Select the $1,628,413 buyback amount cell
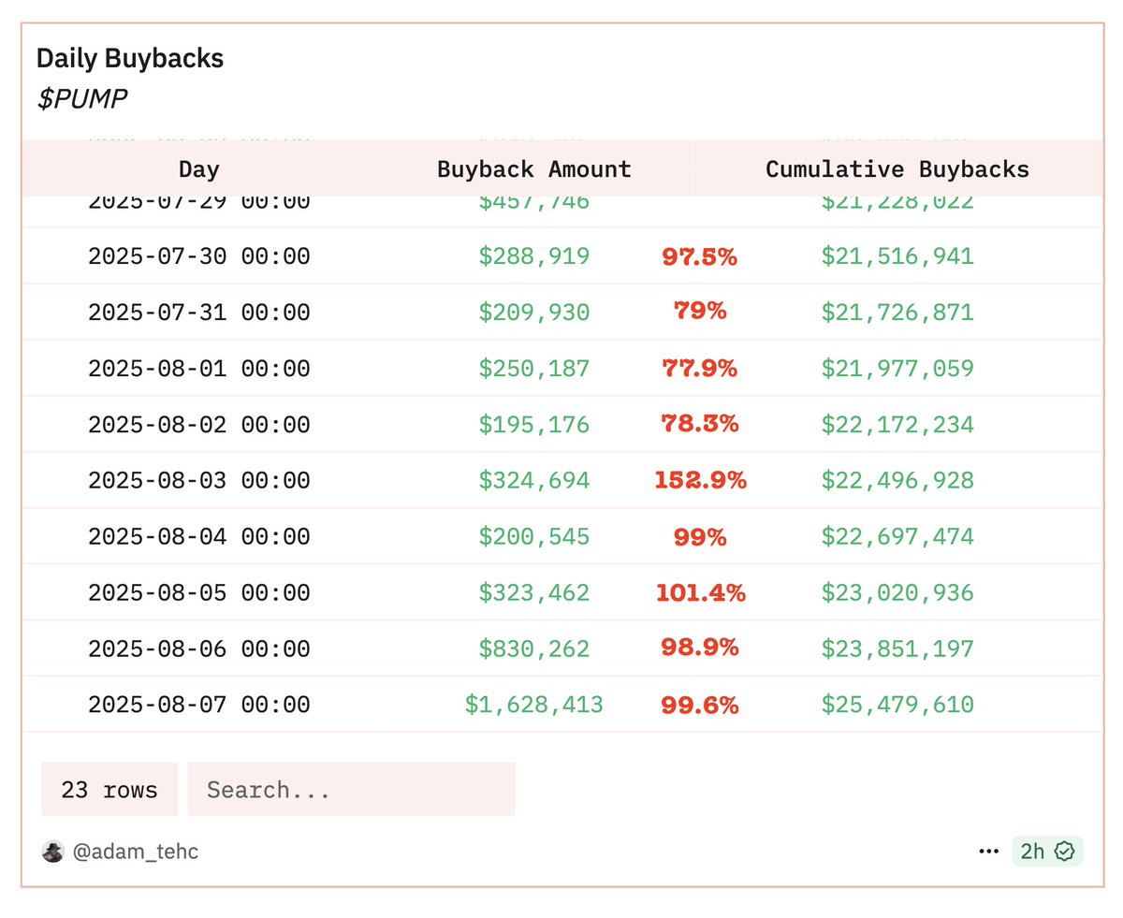The width and height of the screenshot is (1123, 918). click(x=534, y=705)
